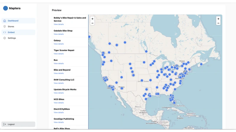Click the easternmost marker in Nova Scotia
Viewport: 236px width, 132px height.
point(201,64)
